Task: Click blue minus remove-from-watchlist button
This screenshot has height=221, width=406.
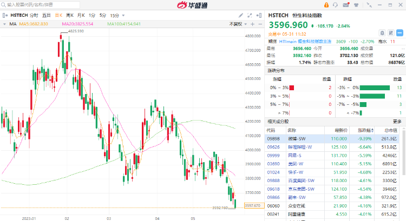Action: click(x=400, y=33)
